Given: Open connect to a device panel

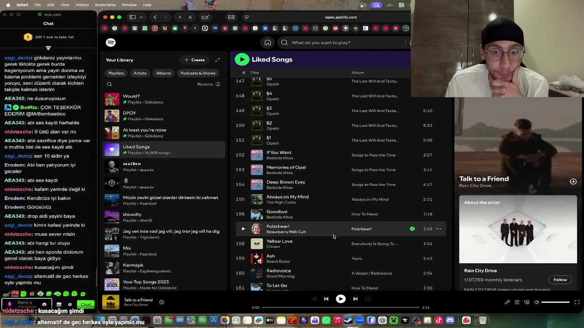Looking at the screenshot, I should coord(527,302).
